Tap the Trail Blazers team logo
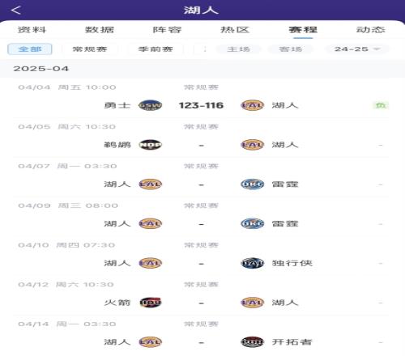The height and width of the screenshot is (356, 405). coord(252,342)
